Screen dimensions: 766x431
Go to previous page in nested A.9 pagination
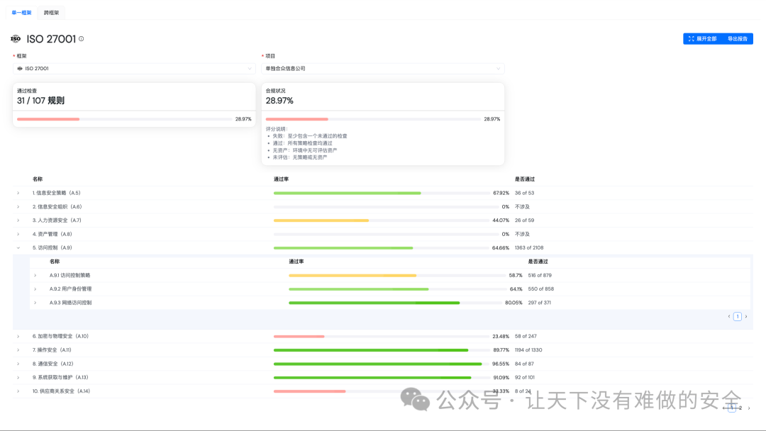[729, 317]
